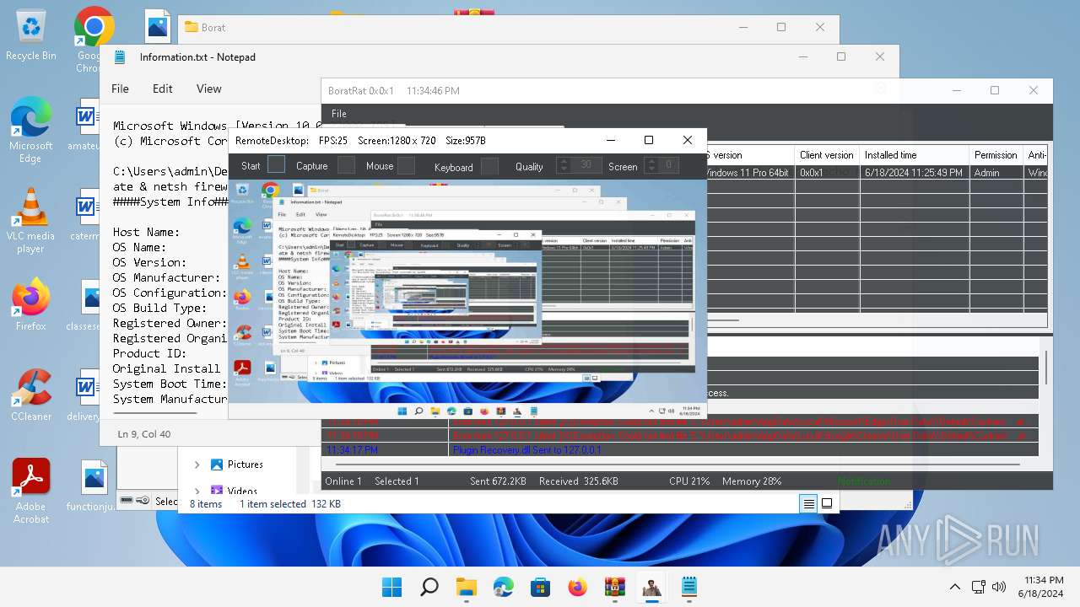The width and height of the screenshot is (1080, 607).
Task: Switch to Notepad in the taskbar
Action: 688,587
